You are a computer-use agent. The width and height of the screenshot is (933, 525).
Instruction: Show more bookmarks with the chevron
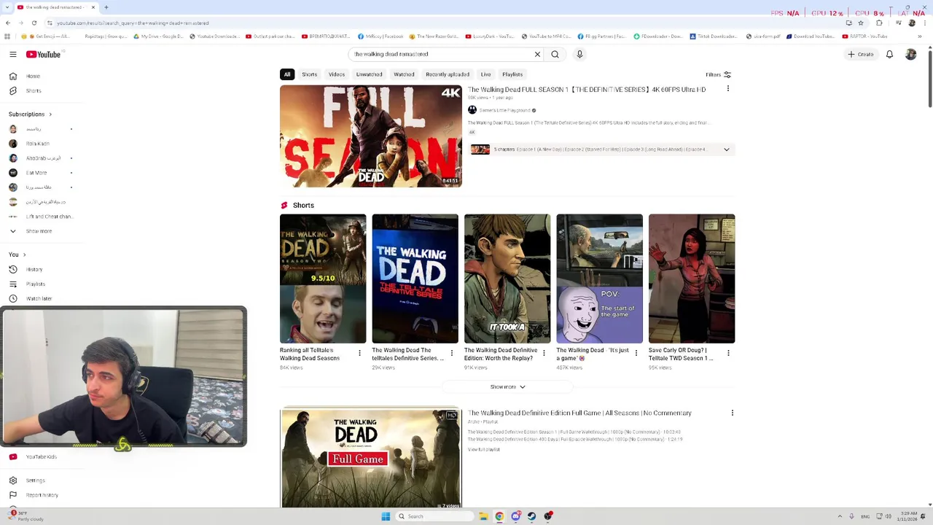point(920,36)
